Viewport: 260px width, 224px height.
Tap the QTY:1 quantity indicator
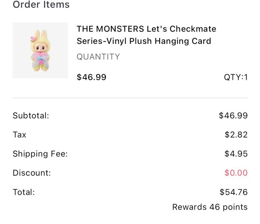pos(236,77)
